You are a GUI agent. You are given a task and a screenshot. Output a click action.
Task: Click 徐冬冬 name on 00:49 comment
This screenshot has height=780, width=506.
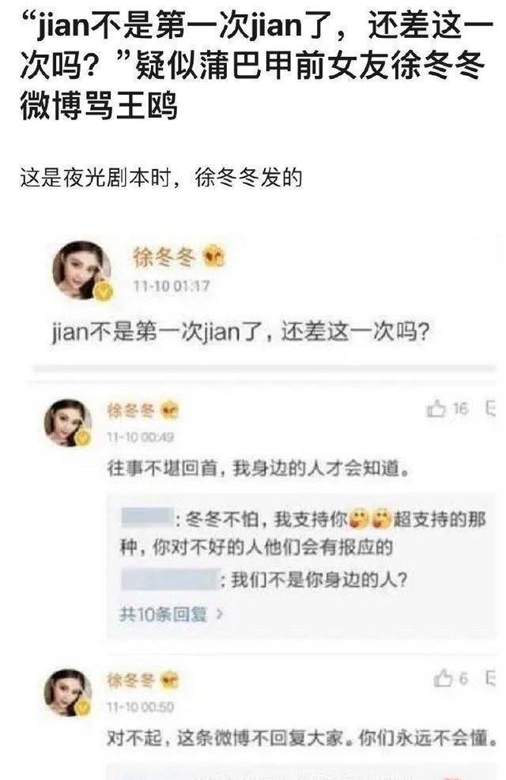131,410
